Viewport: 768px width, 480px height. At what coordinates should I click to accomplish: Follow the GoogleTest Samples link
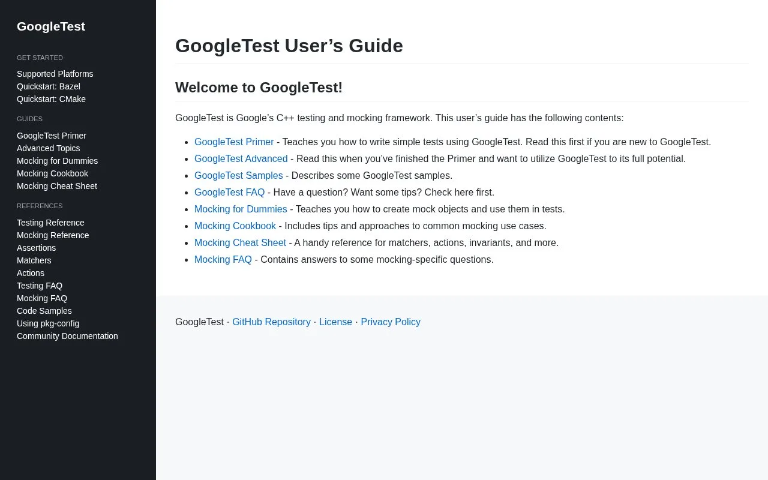(x=239, y=176)
